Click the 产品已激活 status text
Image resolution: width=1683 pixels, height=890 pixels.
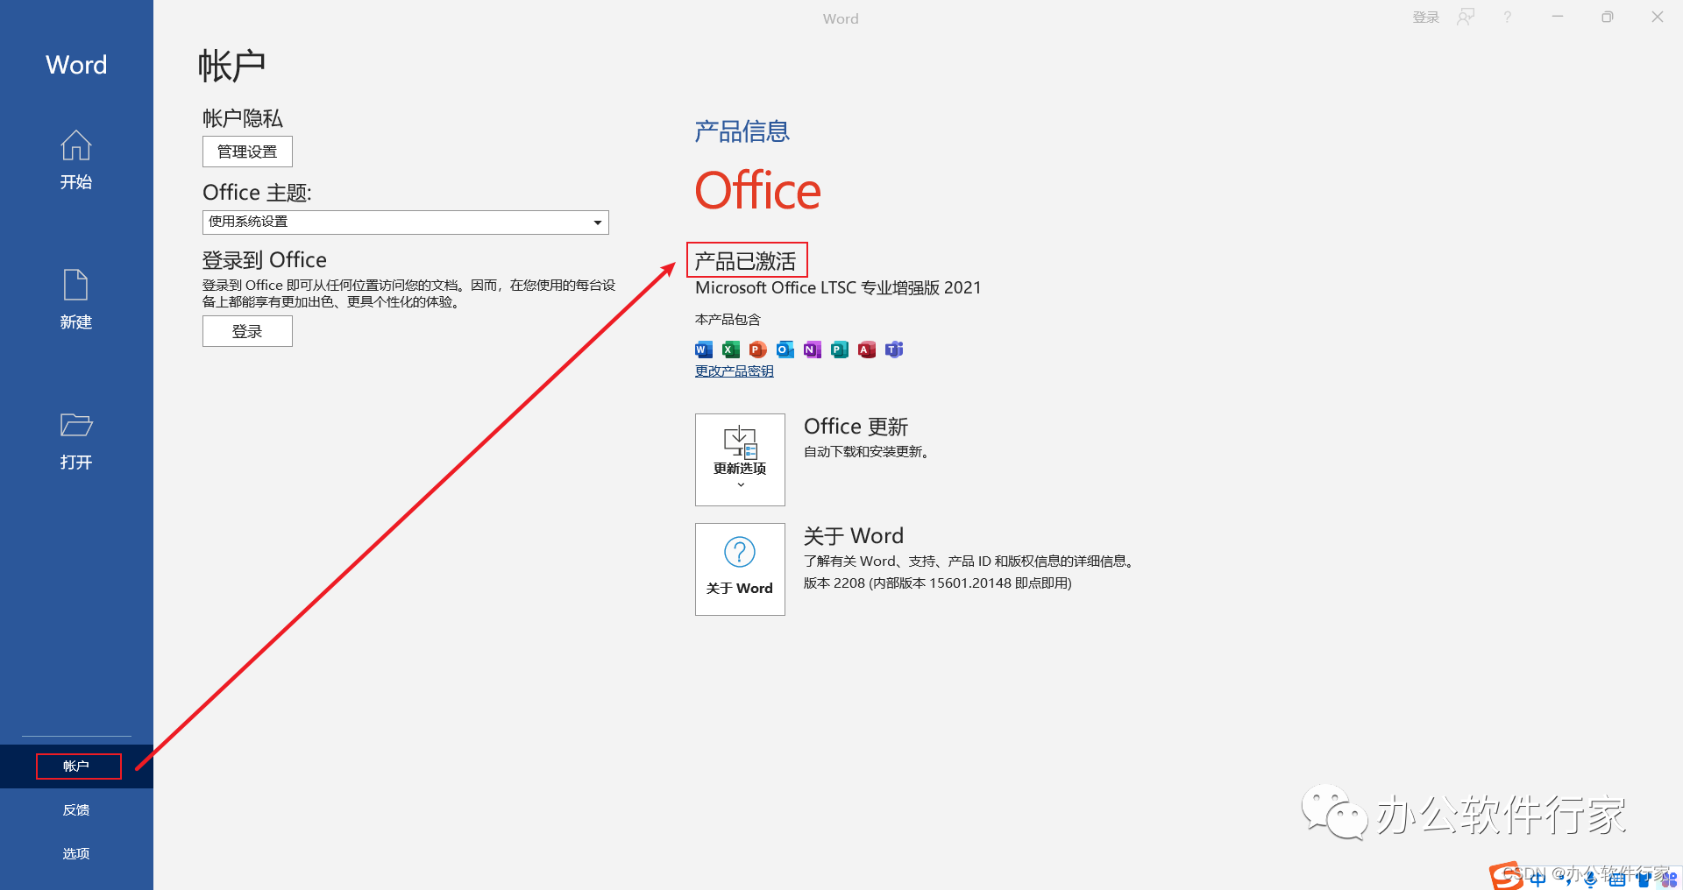point(746,261)
